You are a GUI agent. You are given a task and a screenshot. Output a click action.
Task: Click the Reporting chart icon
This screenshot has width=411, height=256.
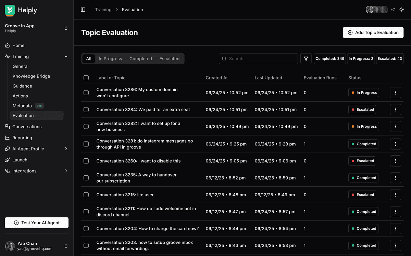[8, 138]
